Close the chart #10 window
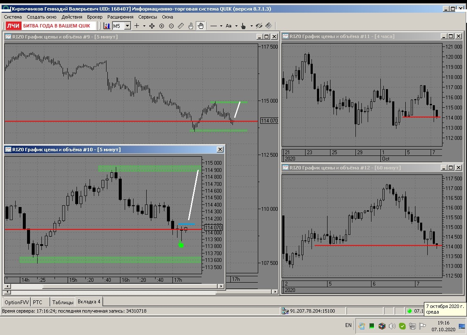The height and width of the screenshot is (335, 467). [220, 150]
